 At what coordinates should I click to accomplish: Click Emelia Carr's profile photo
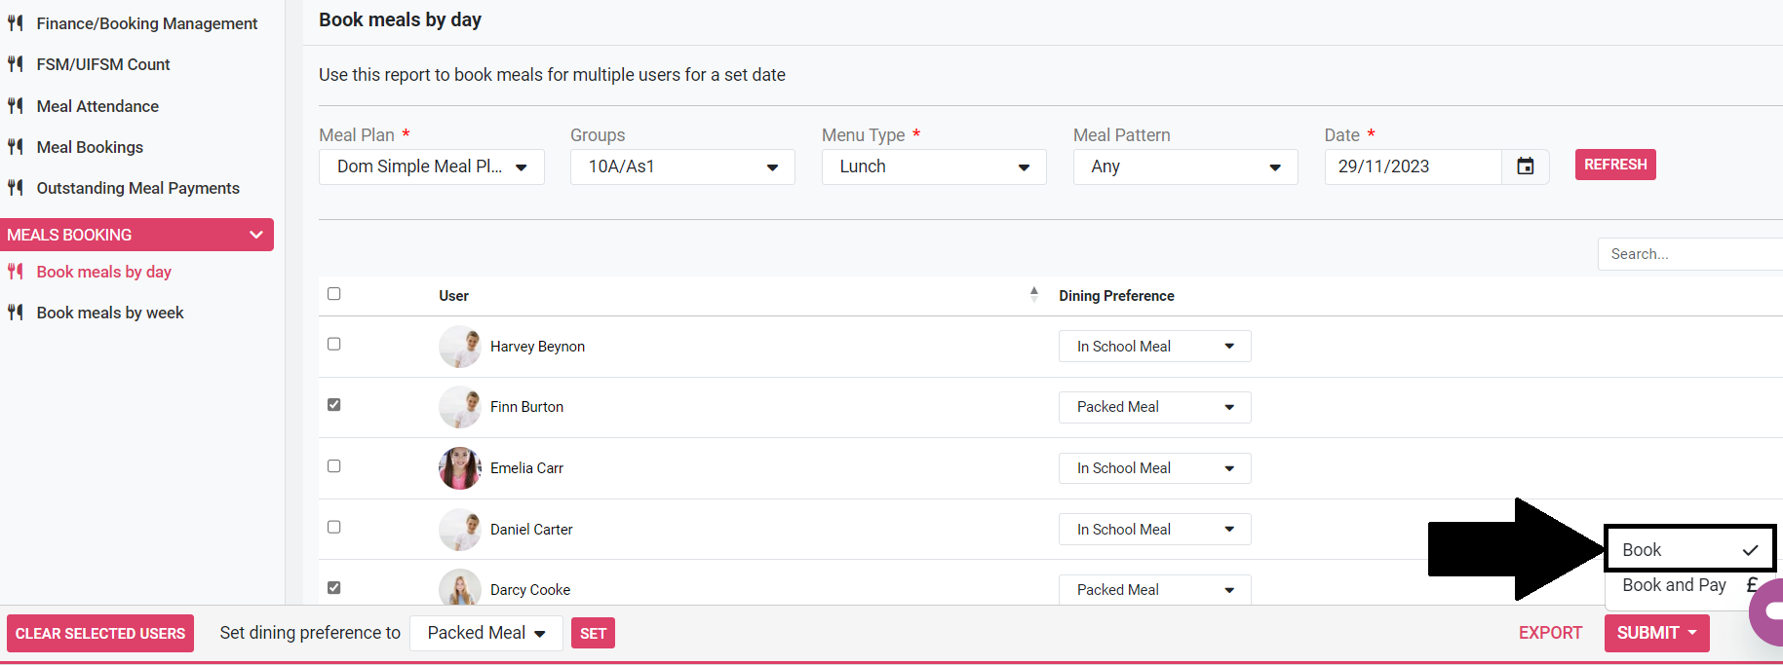(460, 468)
